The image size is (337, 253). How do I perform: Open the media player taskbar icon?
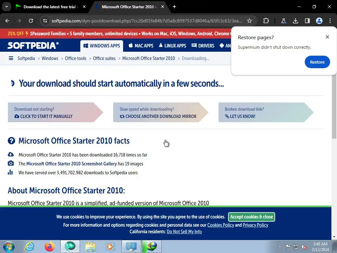click(x=111, y=246)
